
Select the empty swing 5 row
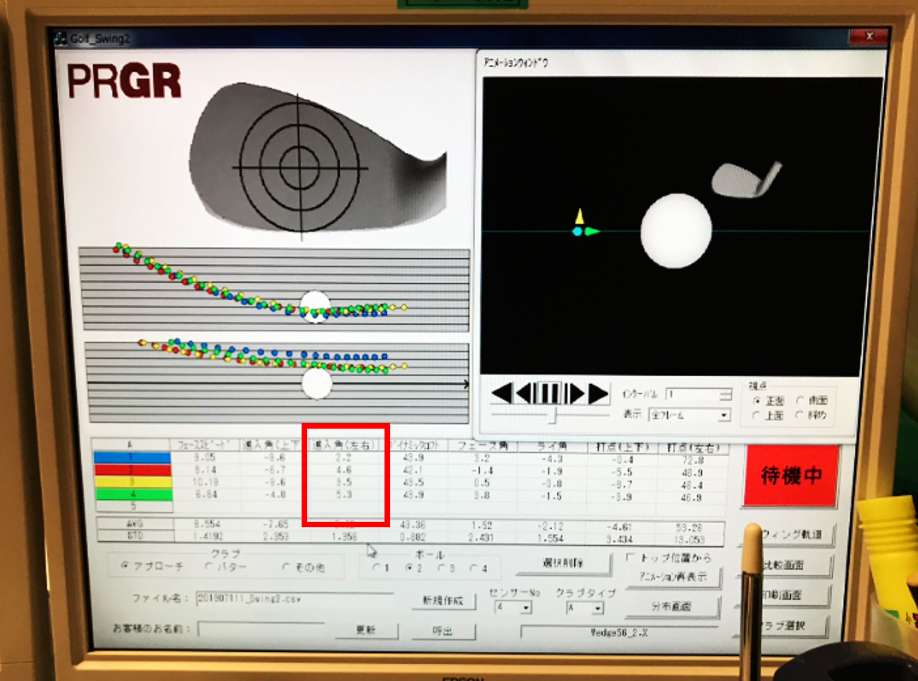(133, 506)
